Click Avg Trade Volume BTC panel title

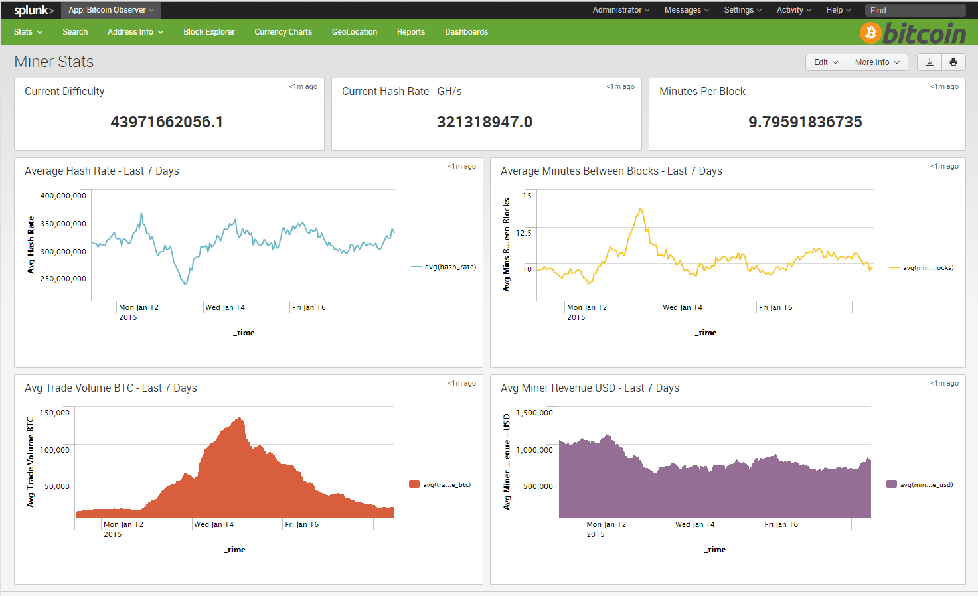coord(111,388)
